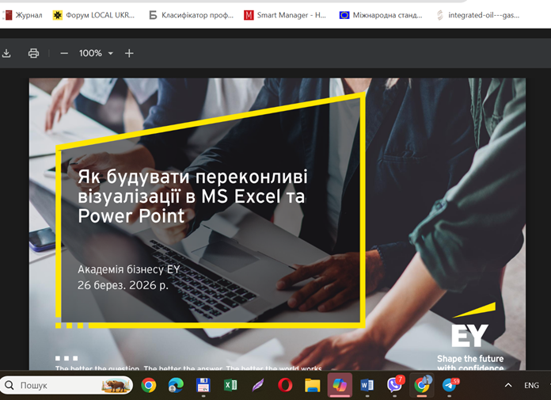Open Telegram with 59 notifications
Image resolution: width=551 pixels, height=400 pixels.
[450, 384]
